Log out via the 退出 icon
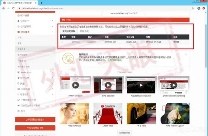The height and width of the screenshot is (136, 208). [18, 111]
